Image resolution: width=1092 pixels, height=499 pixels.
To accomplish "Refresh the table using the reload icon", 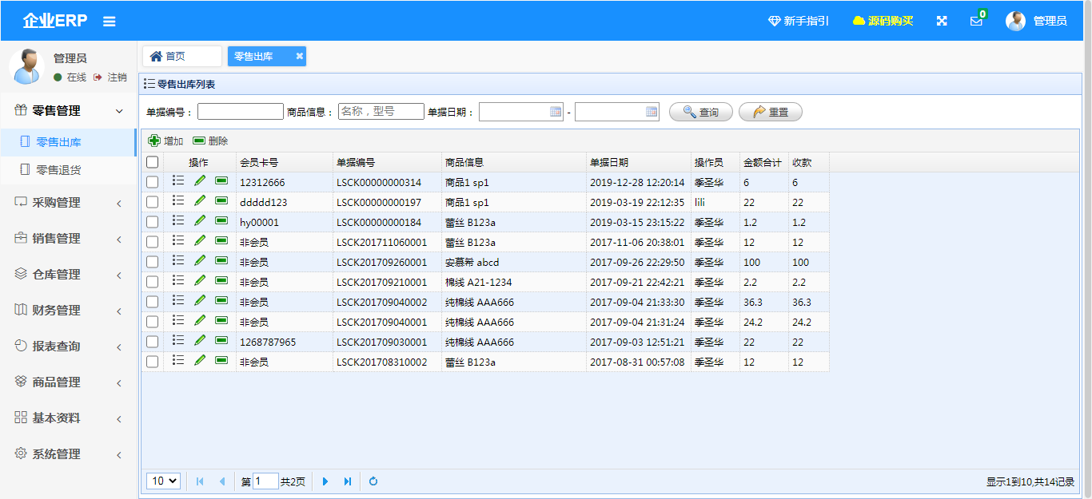I will click(373, 481).
